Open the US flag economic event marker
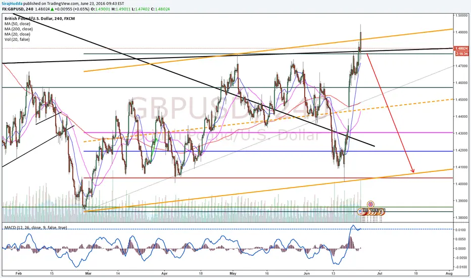Viewport: 471px width, 278px height. click(x=361, y=212)
